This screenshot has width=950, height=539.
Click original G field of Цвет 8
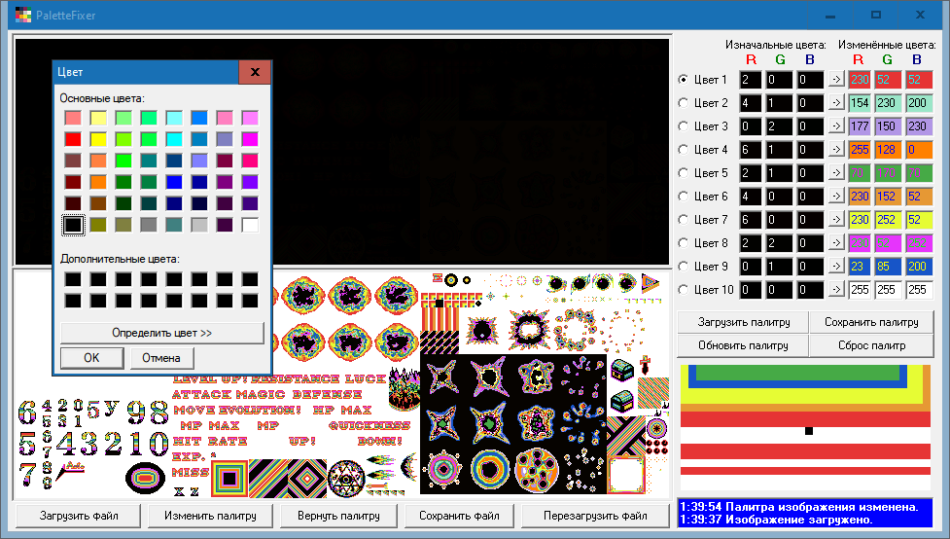pos(779,243)
